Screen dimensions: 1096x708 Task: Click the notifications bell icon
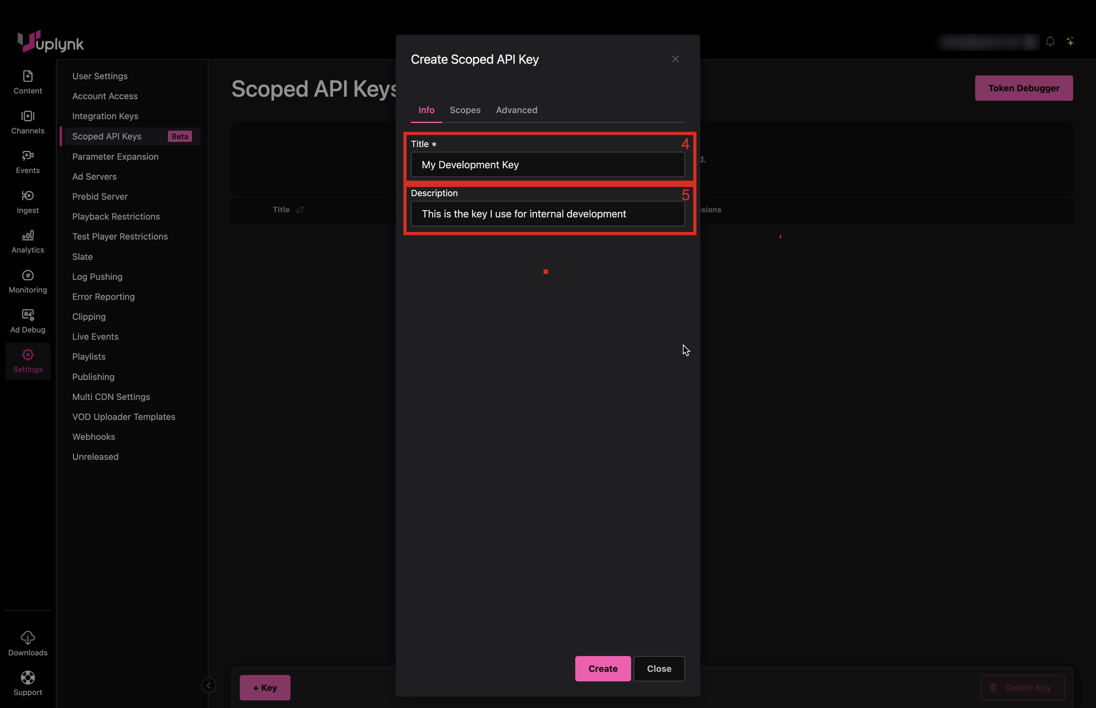(1050, 42)
